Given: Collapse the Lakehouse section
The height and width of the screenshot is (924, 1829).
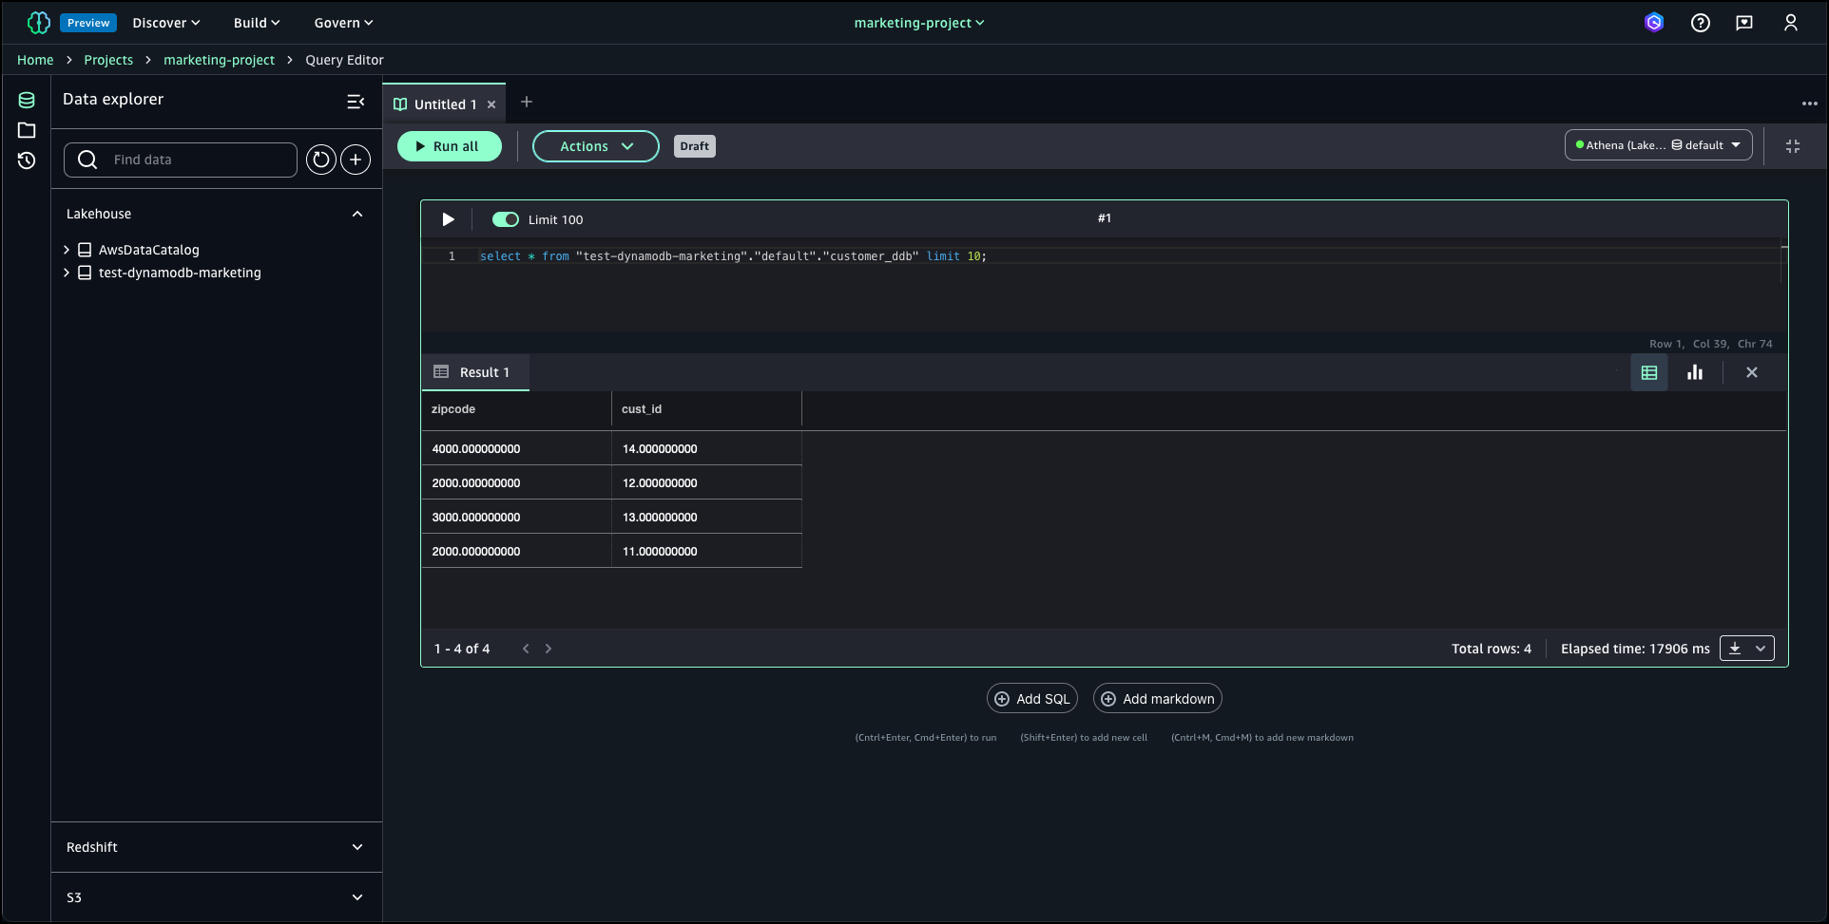Looking at the screenshot, I should (357, 214).
